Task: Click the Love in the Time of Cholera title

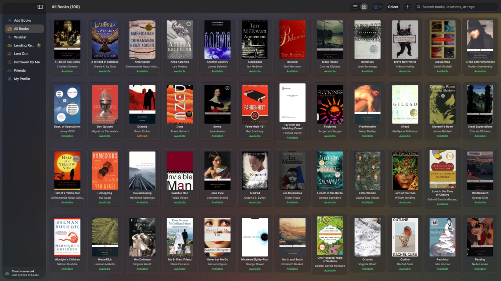Action: pos(442,193)
